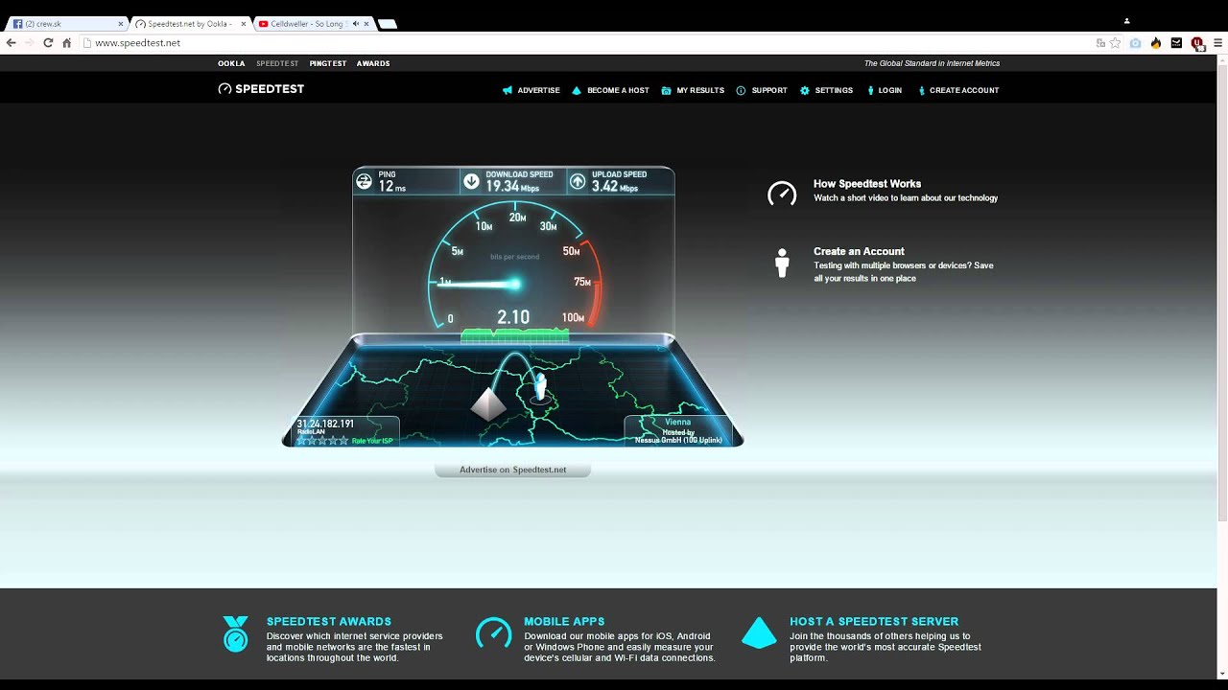
Task: Click the Create Account person icon
Action: (x=922, y=90)
